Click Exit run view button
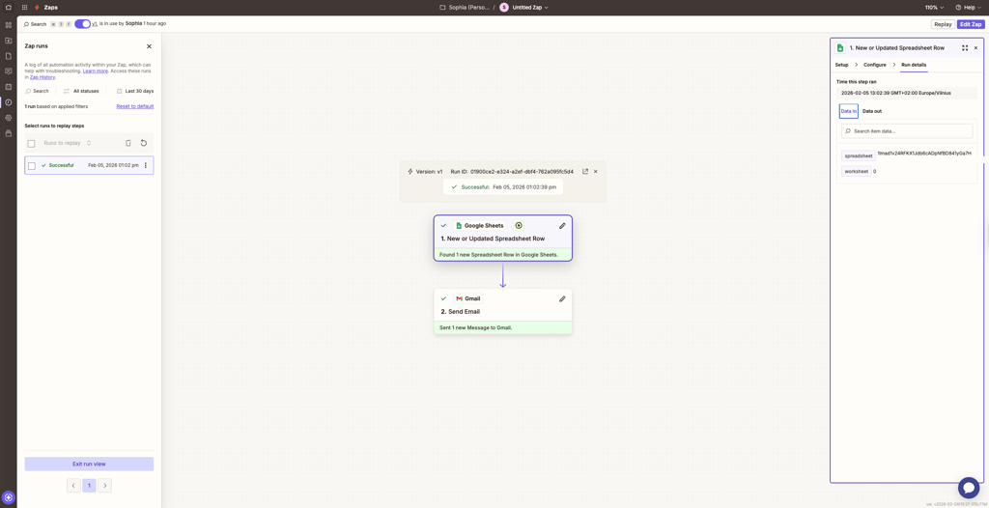The height and width of the screenshot is (508, 989). click(x=89, y=464)
